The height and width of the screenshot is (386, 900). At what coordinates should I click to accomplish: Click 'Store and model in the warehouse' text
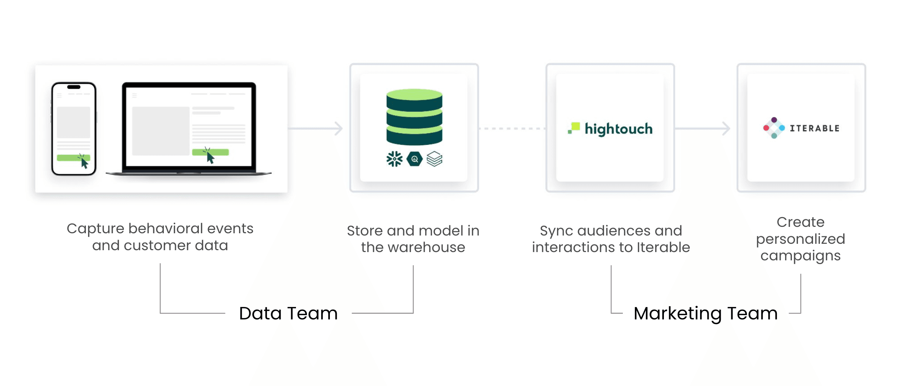tap(413, 239)
